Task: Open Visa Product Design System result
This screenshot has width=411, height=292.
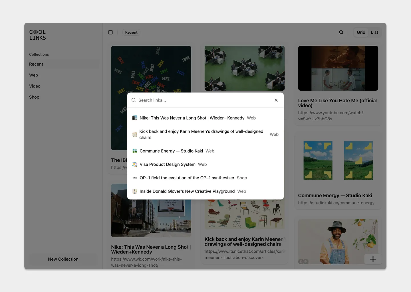Action: [205, 164]
